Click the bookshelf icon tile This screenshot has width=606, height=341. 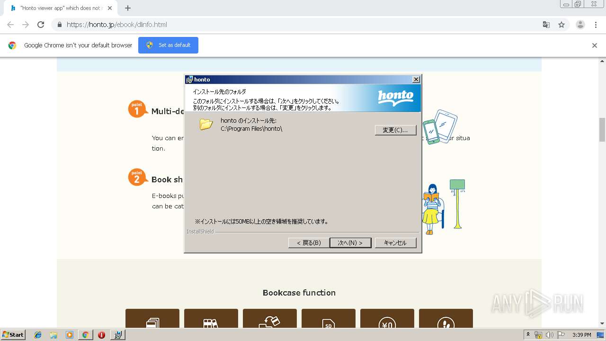pyautogui.click(x=211, y=319)
